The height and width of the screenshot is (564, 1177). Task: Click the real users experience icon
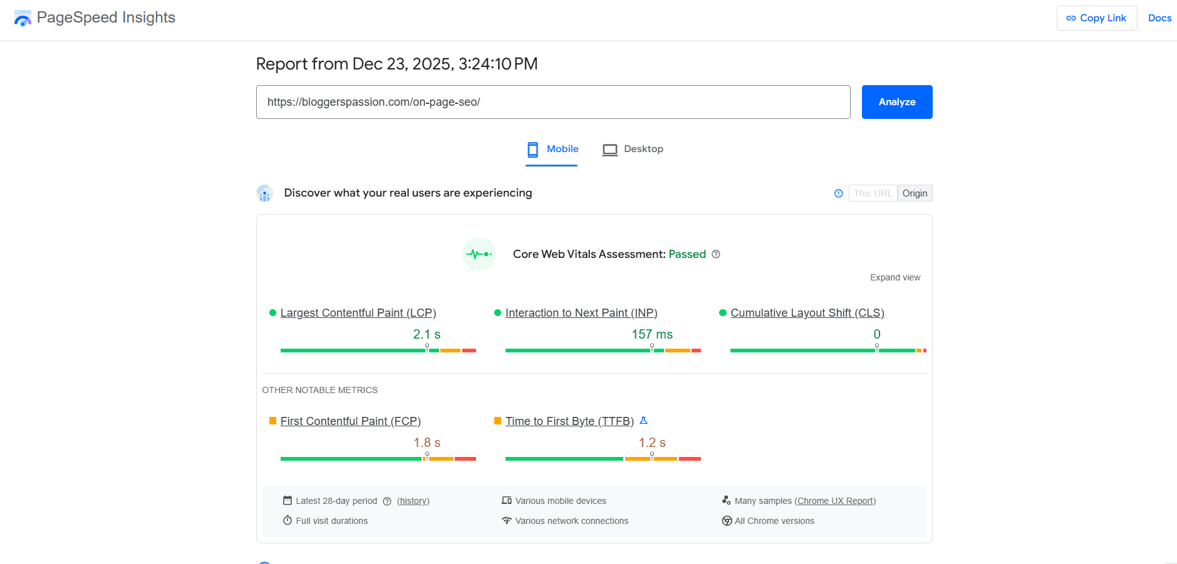coord(264,193)
